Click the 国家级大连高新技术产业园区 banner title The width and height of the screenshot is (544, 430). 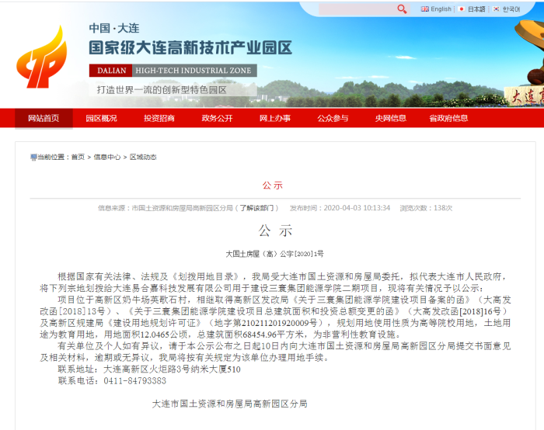190,48
